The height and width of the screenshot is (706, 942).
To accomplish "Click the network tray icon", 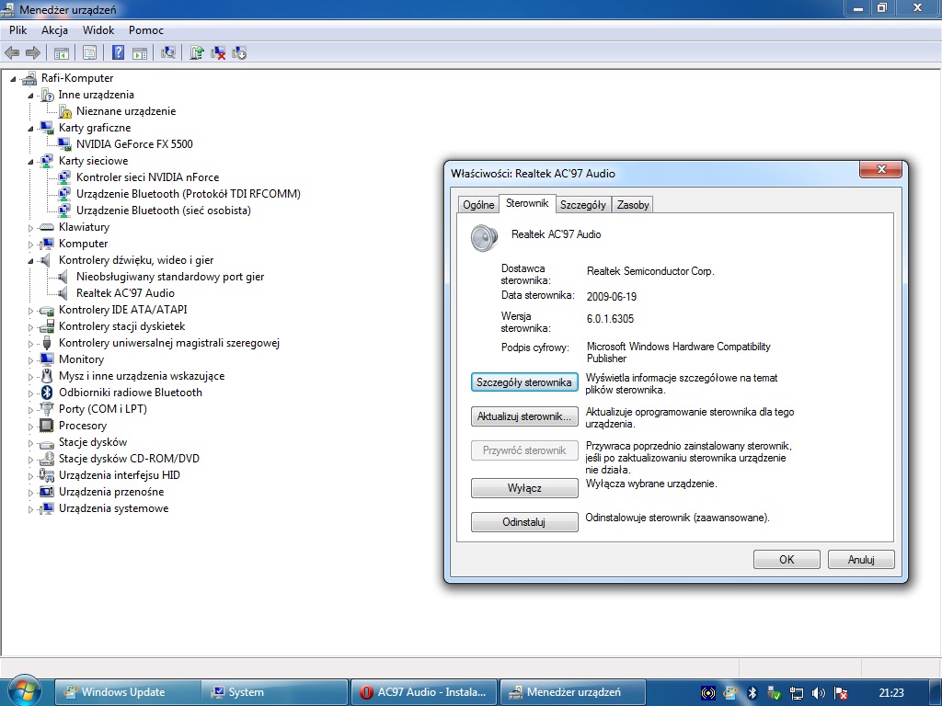I will click(796, 693).
